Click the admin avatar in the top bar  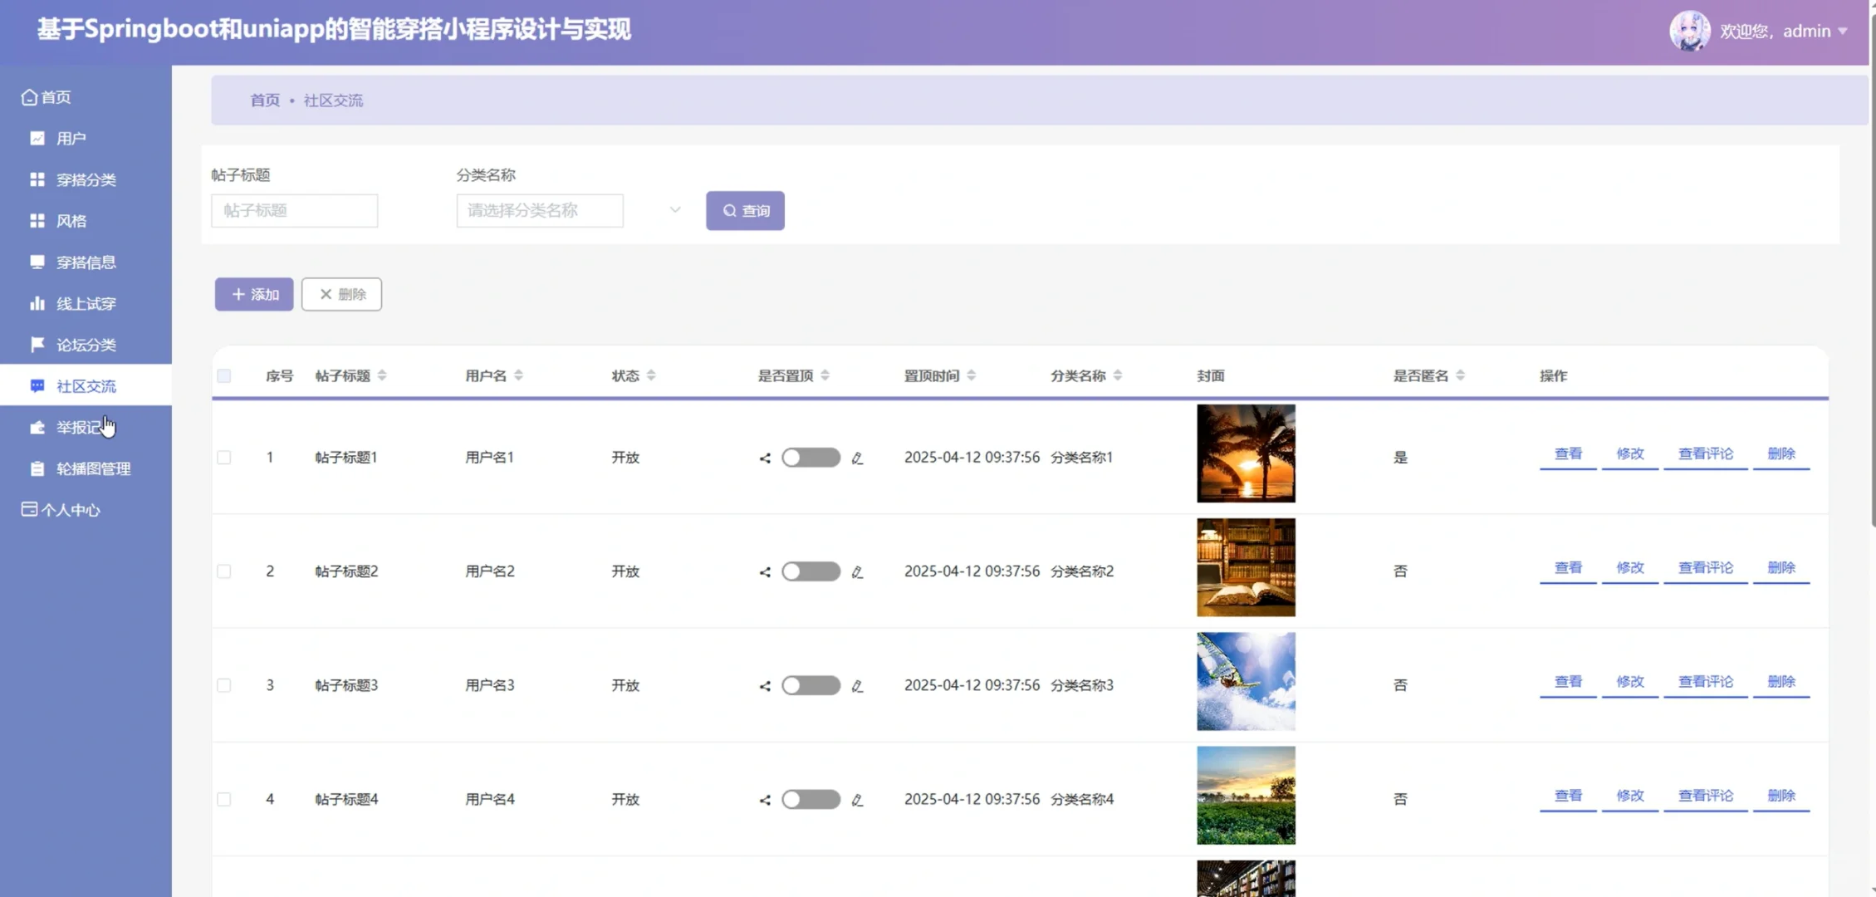point(1691,31)
